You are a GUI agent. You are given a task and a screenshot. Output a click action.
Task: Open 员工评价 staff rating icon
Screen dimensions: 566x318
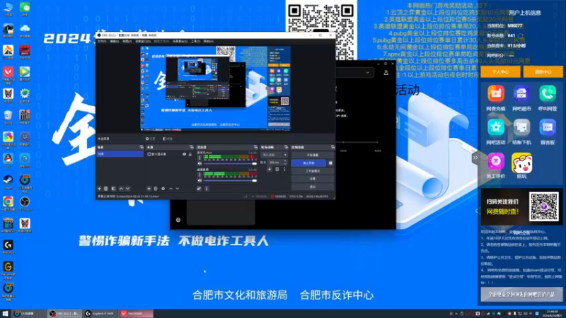pos(496,162)
